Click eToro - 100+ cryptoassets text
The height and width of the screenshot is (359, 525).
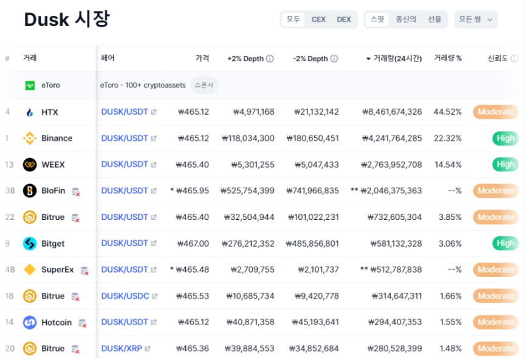(143, 85)
